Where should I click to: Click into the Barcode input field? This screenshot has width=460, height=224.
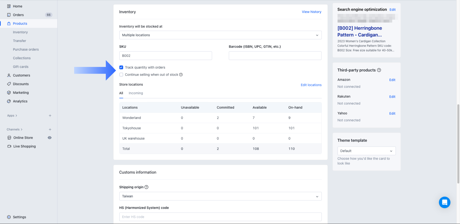[275, 56]
